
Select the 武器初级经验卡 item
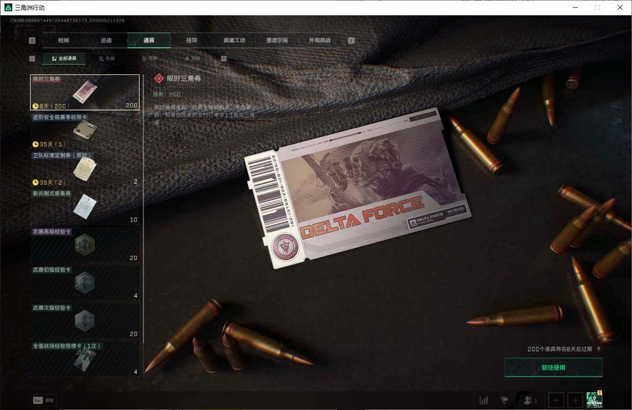point(85,283)
